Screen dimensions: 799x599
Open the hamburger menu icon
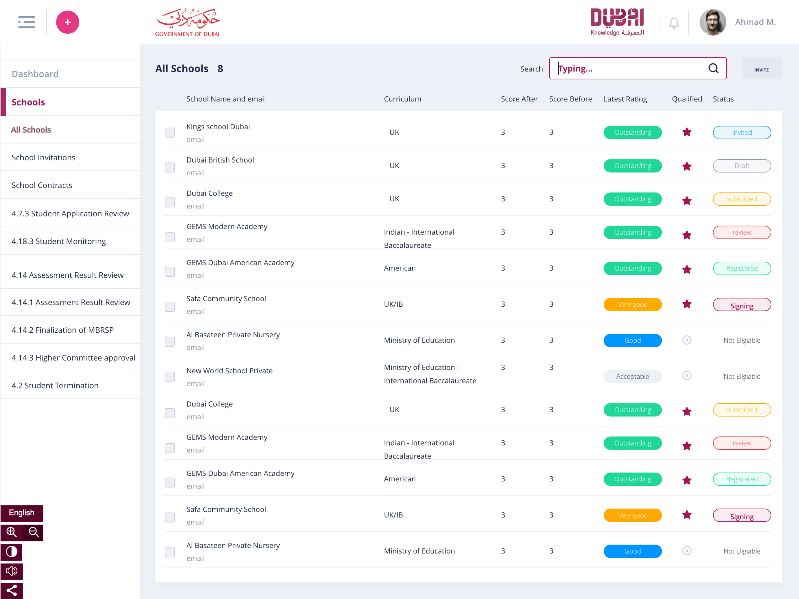click(26, 22)
